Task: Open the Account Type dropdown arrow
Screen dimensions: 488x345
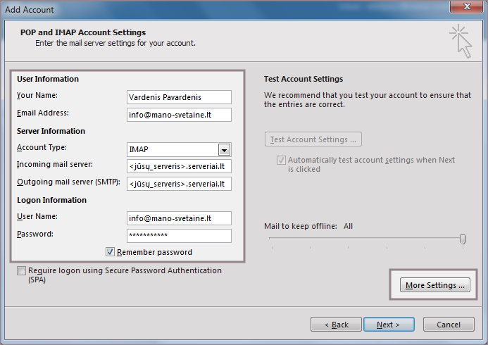Action: 224,149
